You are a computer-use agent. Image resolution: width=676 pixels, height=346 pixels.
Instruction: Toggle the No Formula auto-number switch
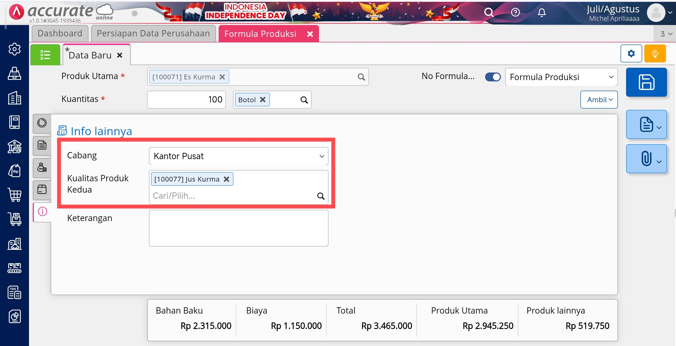pyautogui.click(x=493, y=77)
